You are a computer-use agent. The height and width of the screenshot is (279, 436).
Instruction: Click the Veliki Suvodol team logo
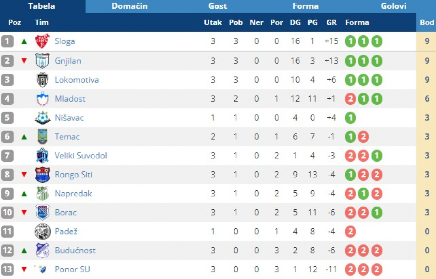(x=43, y=156)
